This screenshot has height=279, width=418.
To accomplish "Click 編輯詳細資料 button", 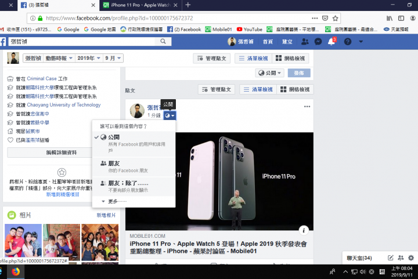I will tap(62, 153).
